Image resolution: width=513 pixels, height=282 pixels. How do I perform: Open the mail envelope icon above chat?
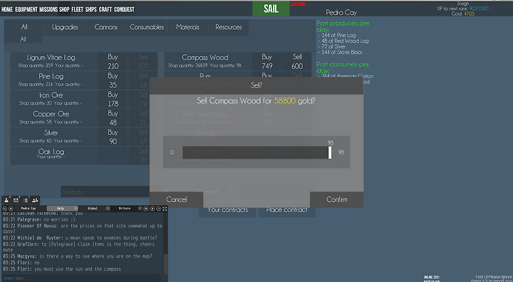pyautogui.click(x=16, y=200)
